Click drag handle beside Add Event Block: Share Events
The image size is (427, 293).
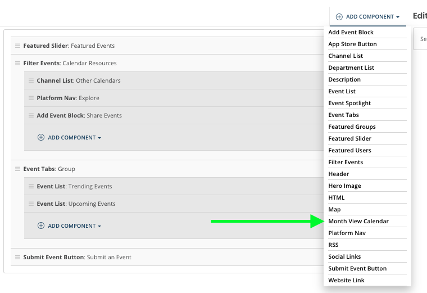[x=31, y=115]
